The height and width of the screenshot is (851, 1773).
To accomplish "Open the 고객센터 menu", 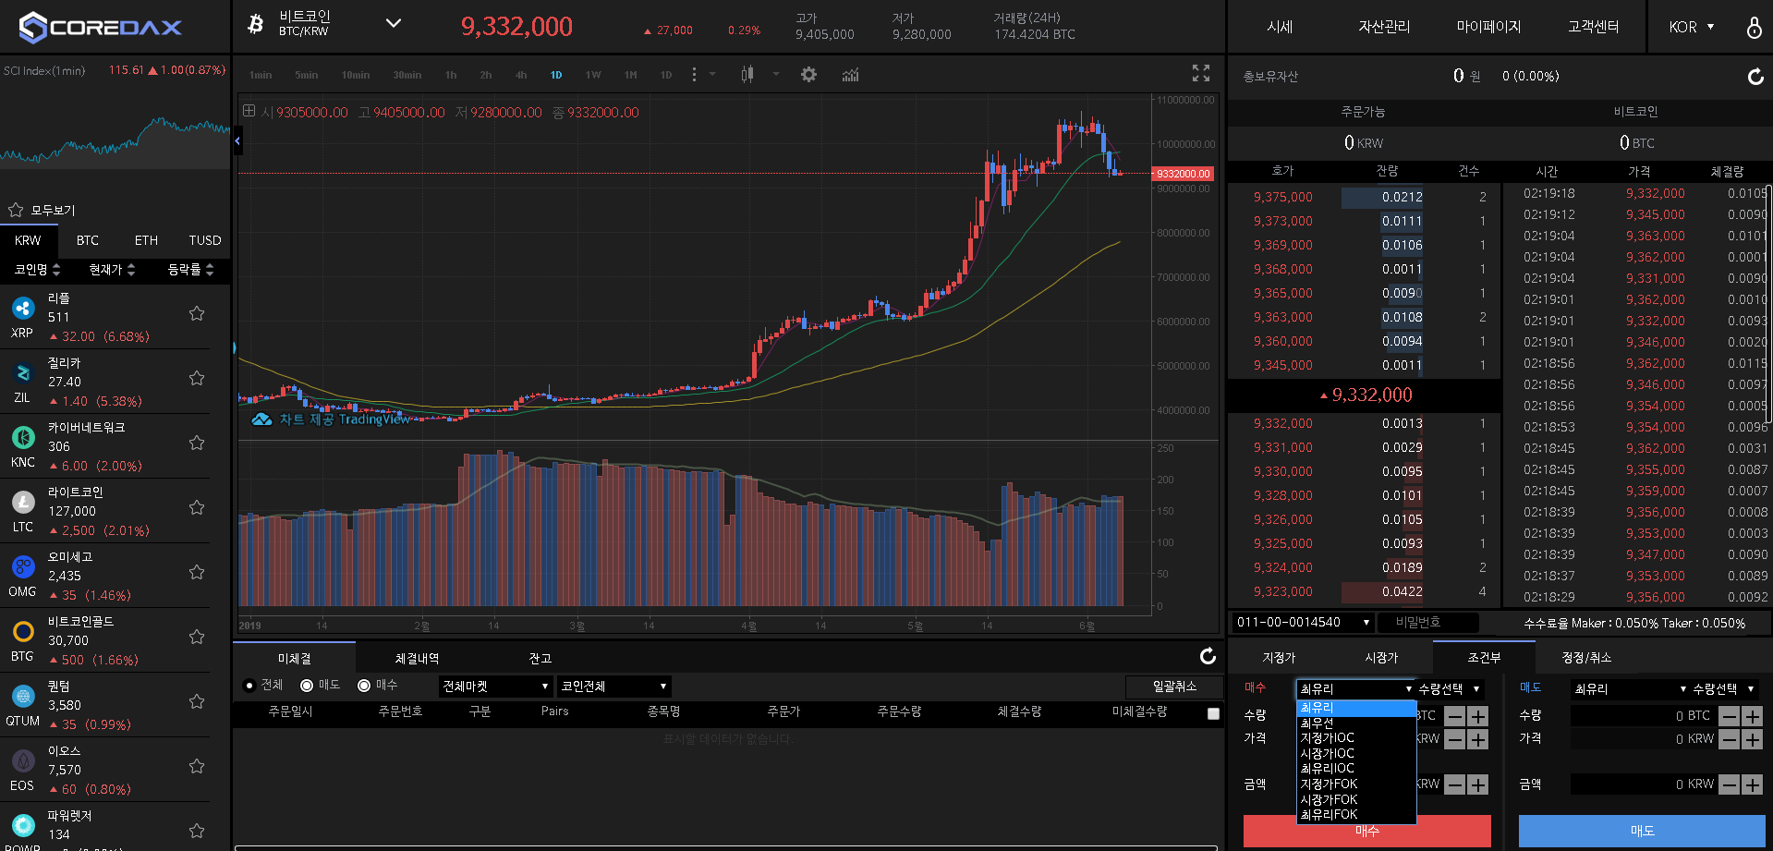I will 1593,27.
